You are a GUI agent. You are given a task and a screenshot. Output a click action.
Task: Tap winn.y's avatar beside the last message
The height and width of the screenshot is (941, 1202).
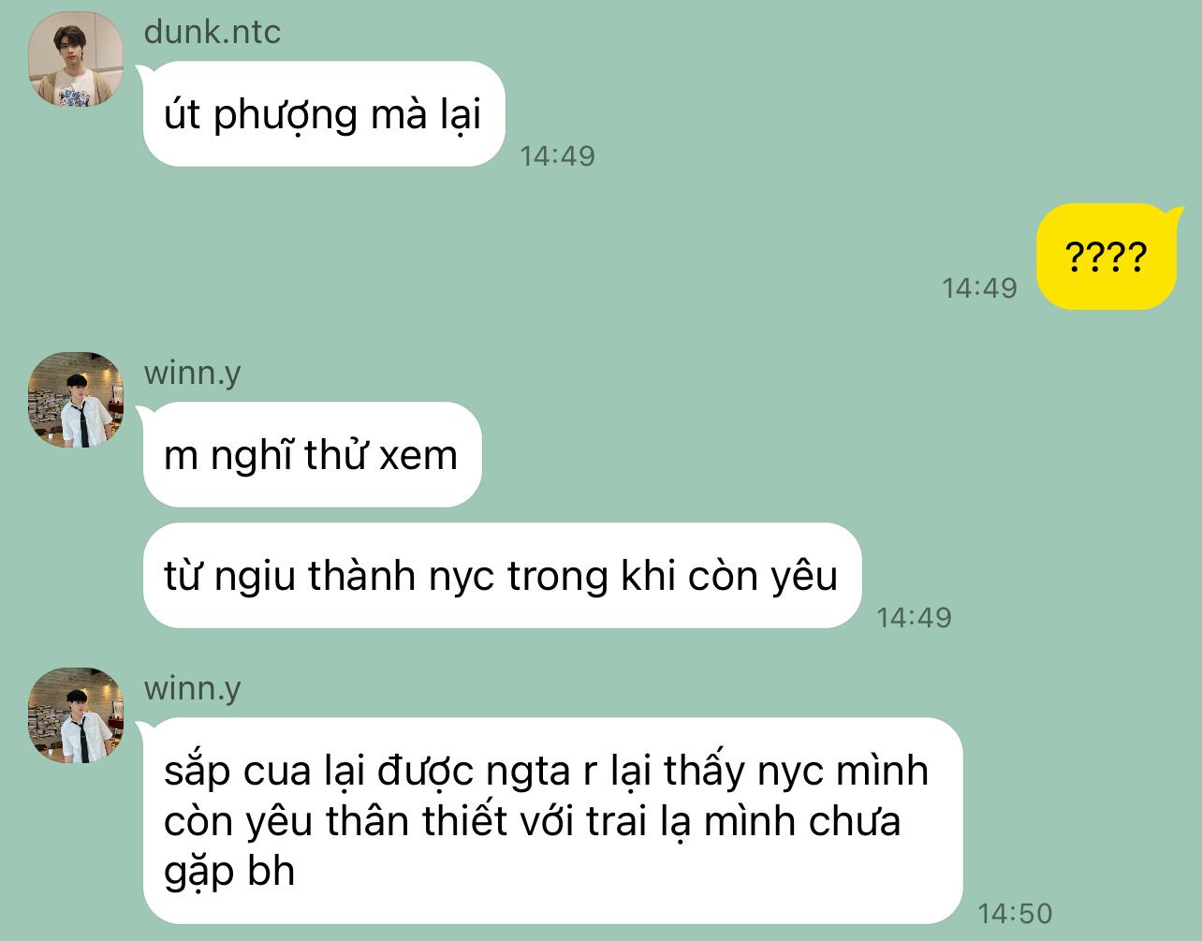coord(76,715)
